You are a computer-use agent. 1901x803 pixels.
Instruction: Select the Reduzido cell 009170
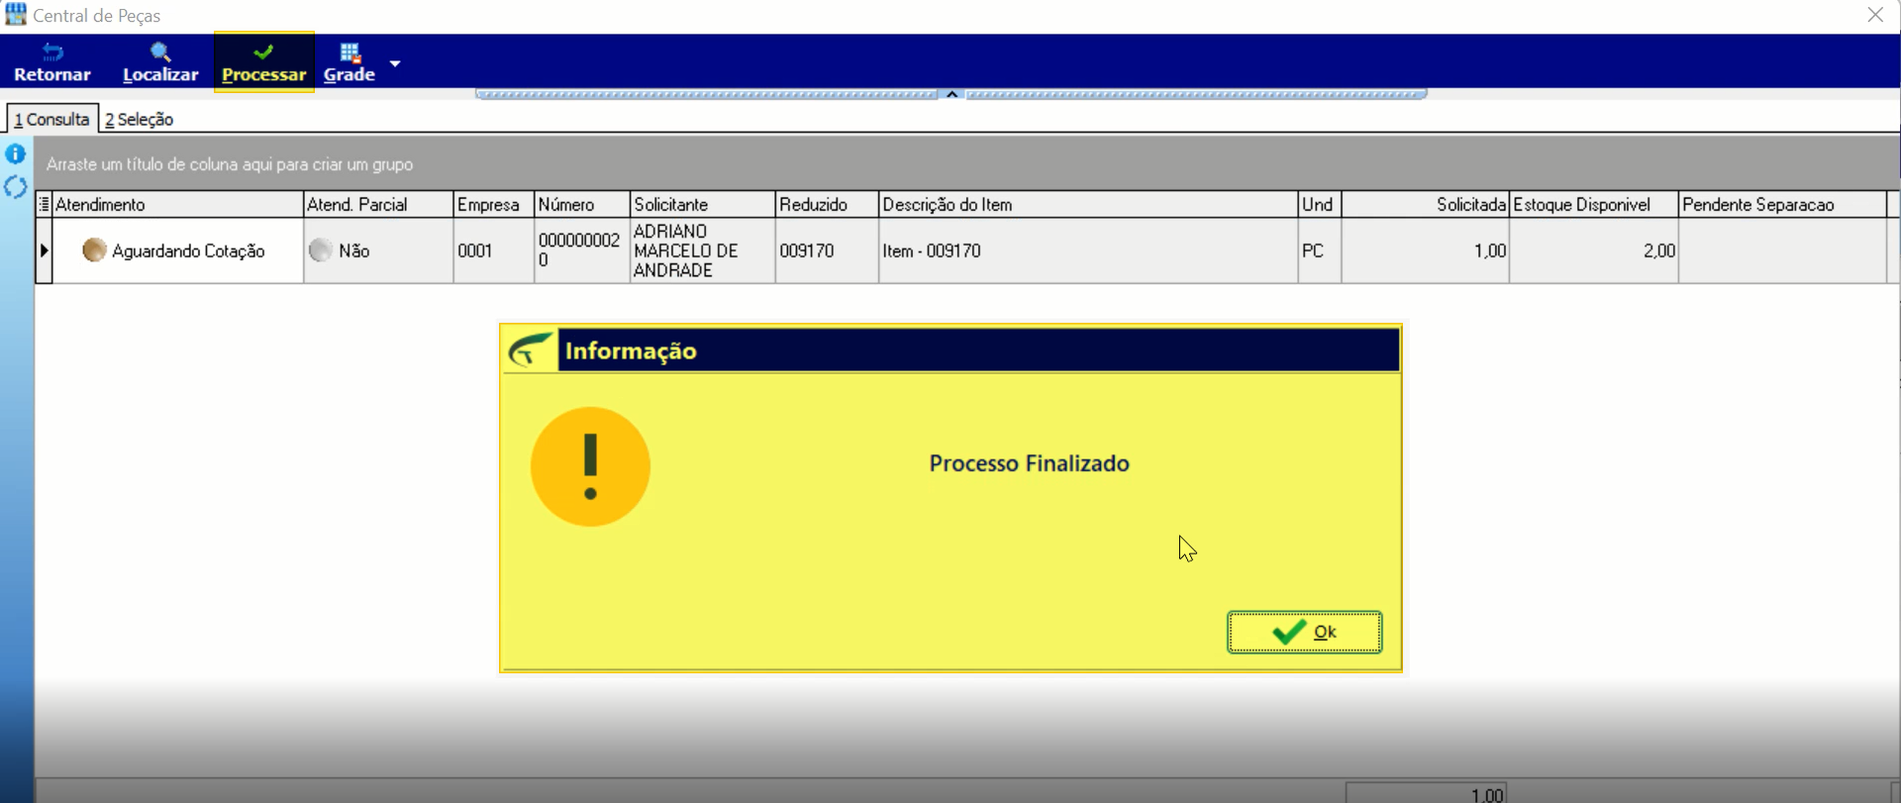[827, 251]
